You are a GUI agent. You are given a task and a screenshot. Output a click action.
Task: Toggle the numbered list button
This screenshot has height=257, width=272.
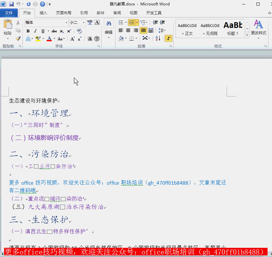click(132, 23)
